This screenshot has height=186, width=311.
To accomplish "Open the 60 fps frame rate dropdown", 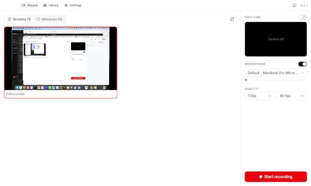I will (x=292, y=96).
